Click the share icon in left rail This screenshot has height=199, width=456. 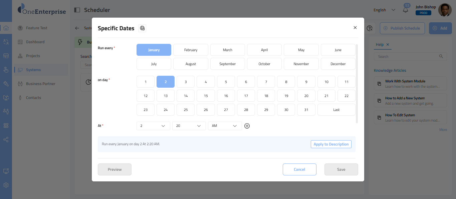click(6, 140)
